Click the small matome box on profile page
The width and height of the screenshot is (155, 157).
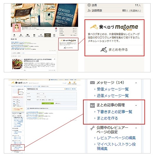click(68, 44)
